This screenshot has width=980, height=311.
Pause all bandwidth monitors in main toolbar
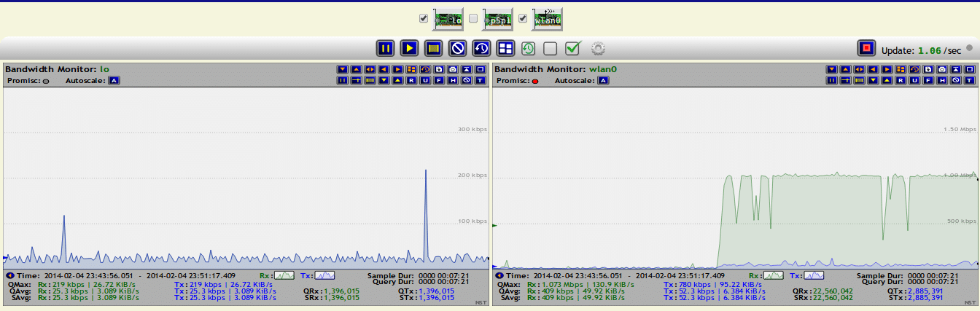coord(386,49)
